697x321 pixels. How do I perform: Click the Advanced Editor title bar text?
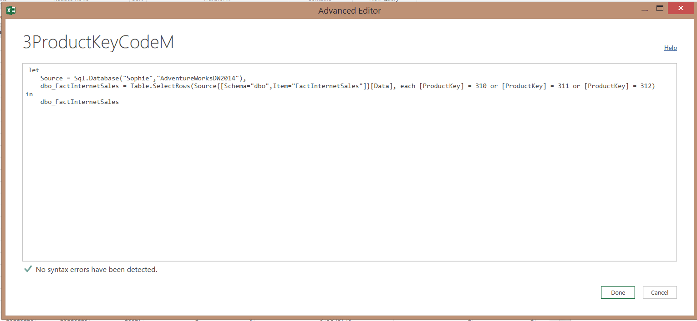[x=349, y=10]
